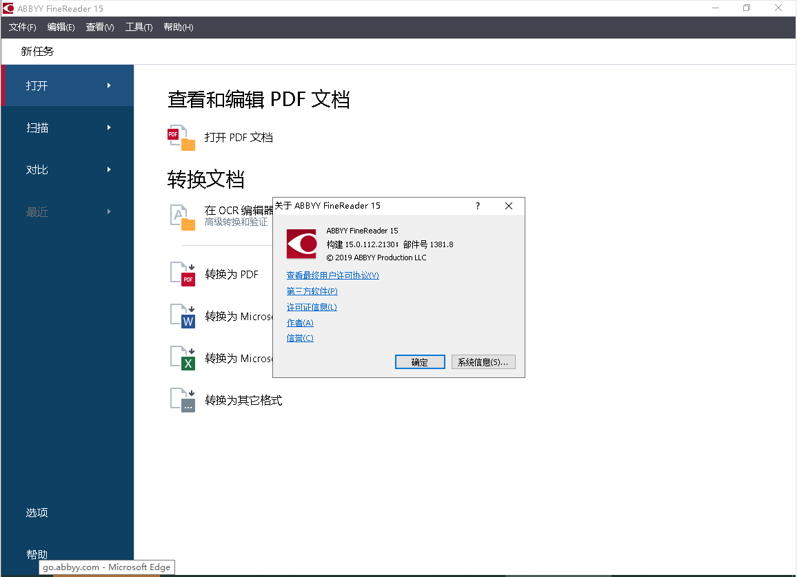Click the ABBYY FineReader title bar icon
This screenshot has width=797, height=577.
pyautogui.click(x=8, y=8)
